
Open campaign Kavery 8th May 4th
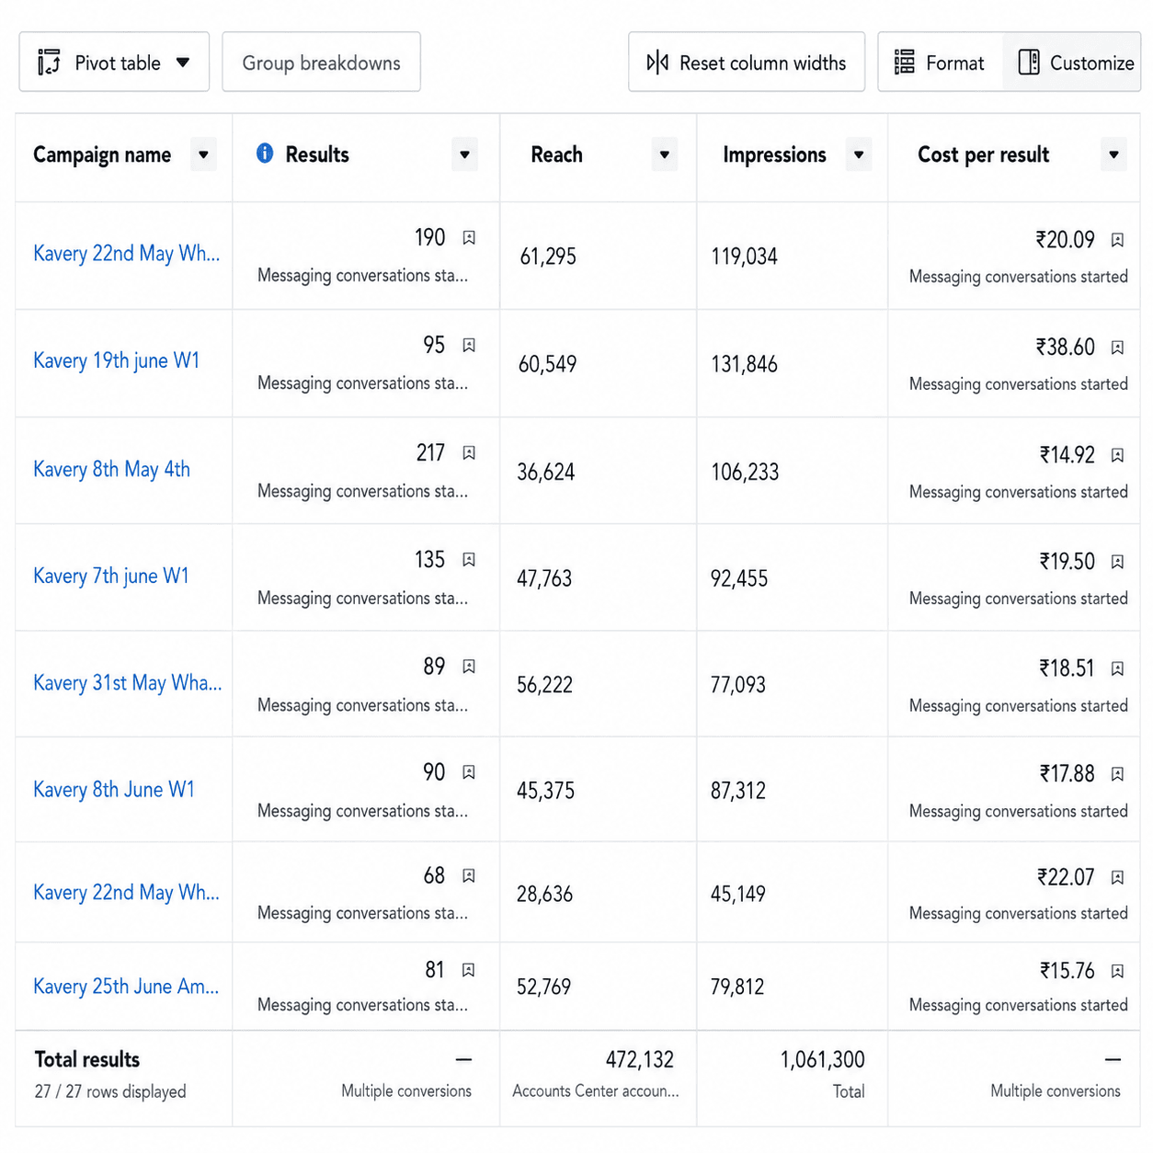(112, 469)
